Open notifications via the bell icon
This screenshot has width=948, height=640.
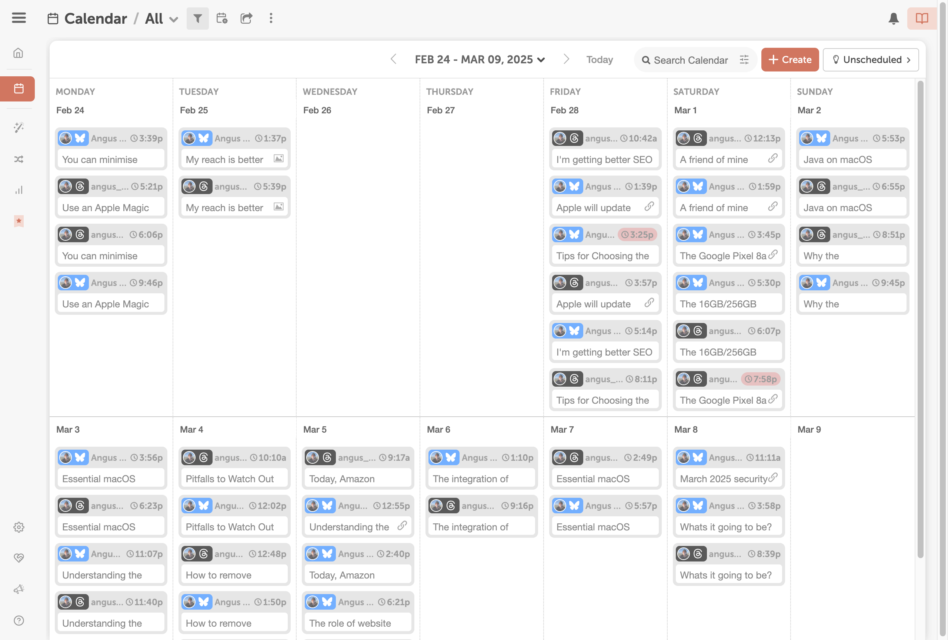click(x=894, y=19)
